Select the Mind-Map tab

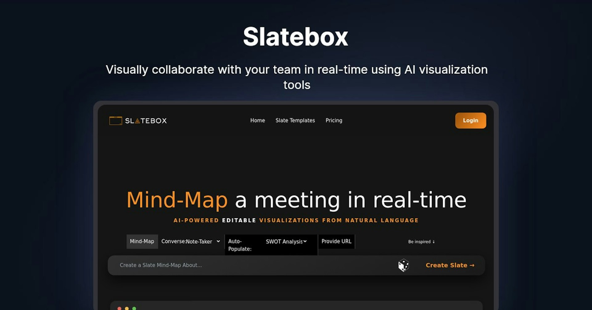[142, 242]
